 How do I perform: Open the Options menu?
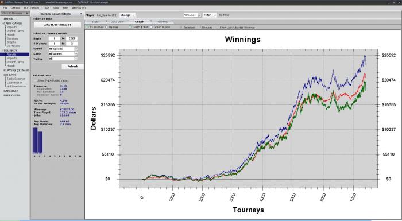[x=16, y=8]
